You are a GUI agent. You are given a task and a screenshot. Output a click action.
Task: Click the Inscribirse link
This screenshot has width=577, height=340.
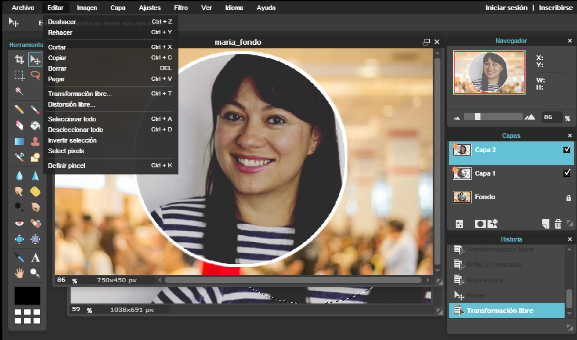point(556,8)
